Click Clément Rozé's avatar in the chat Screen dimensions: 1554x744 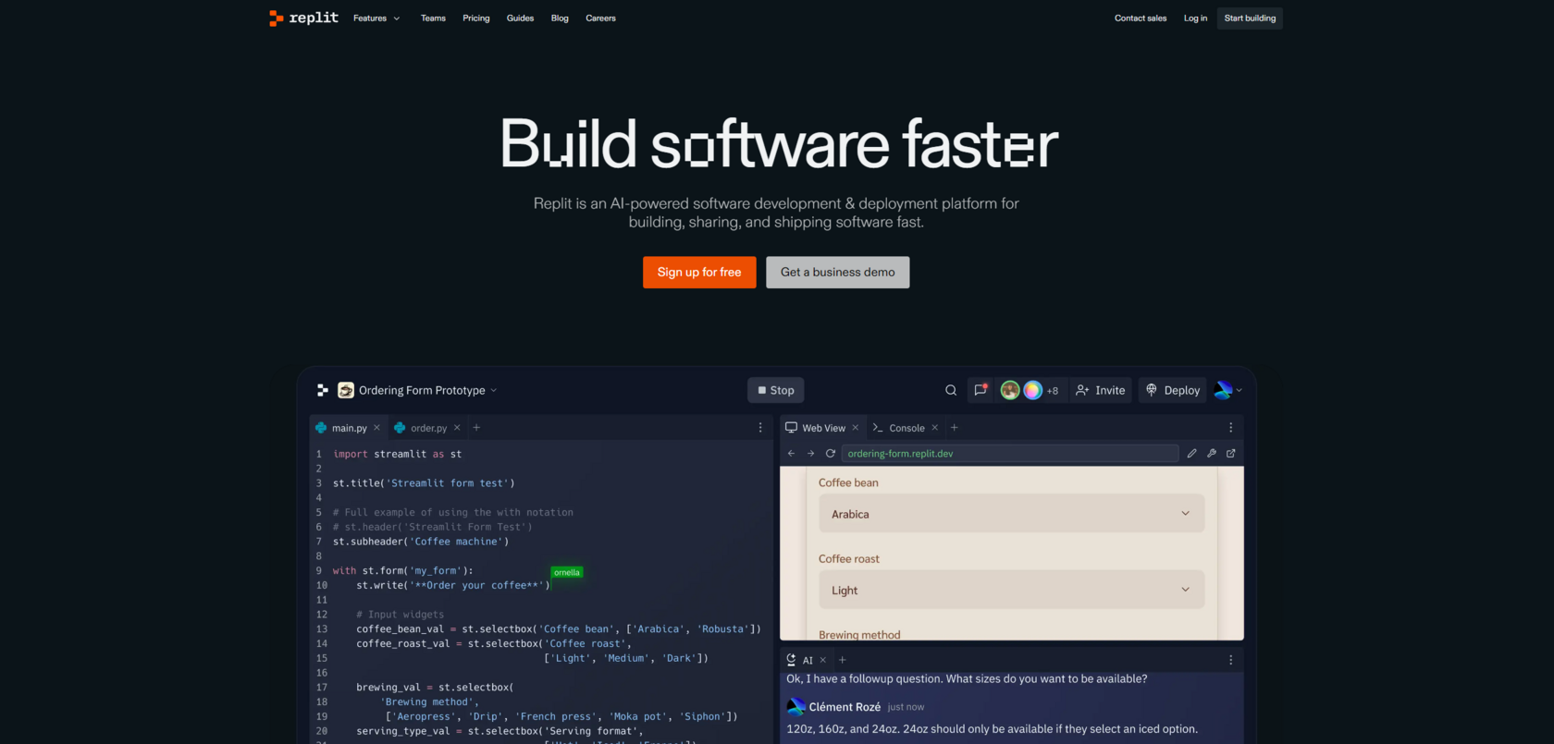pos(795,707)
